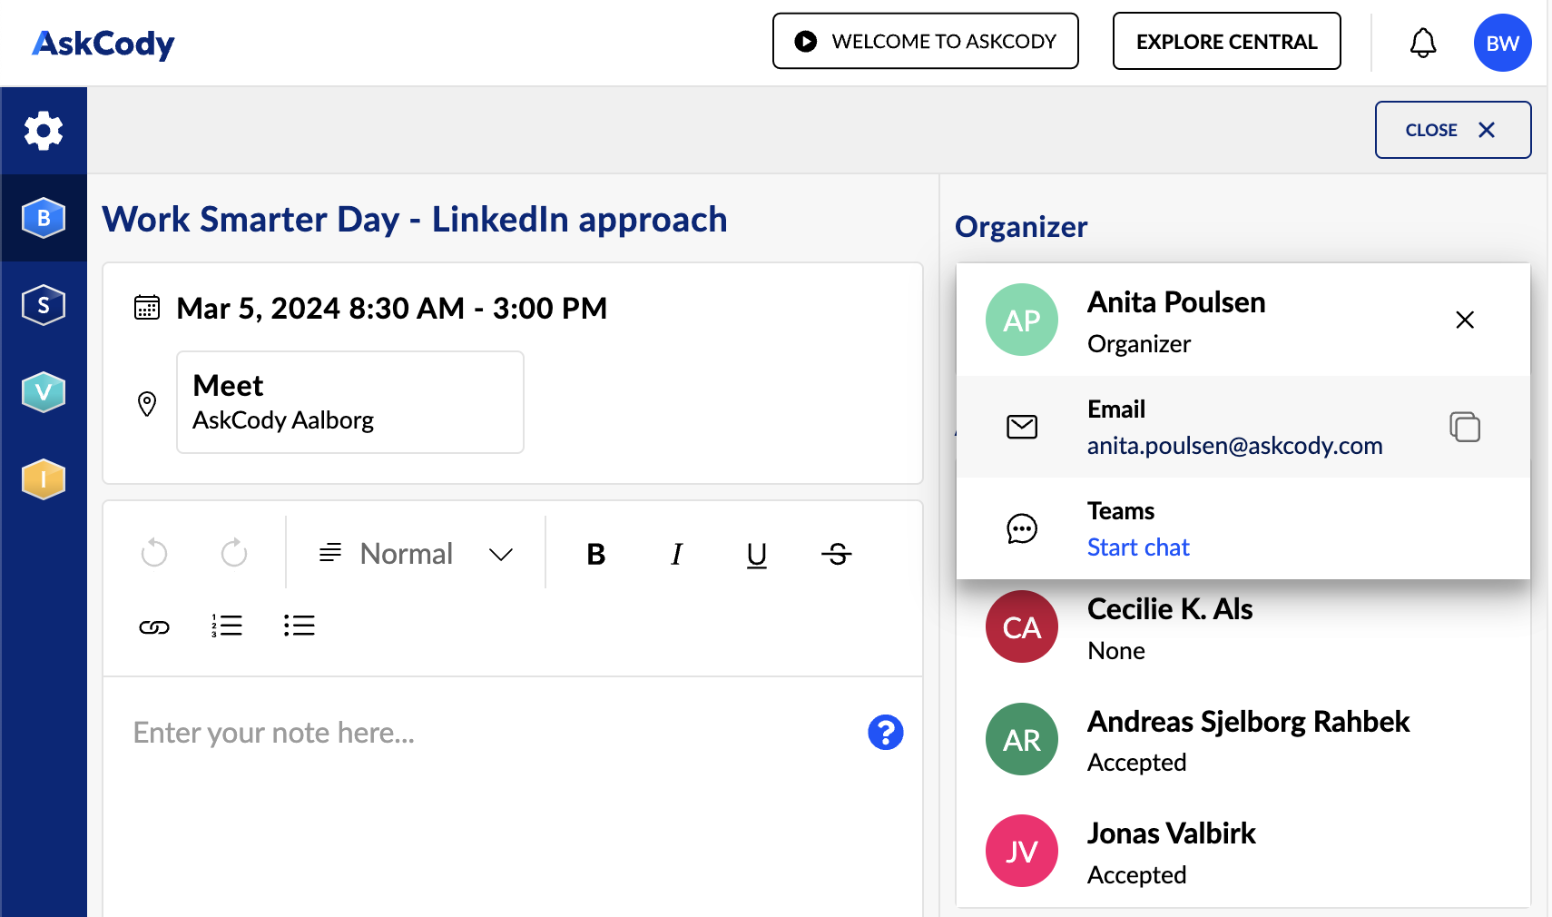Viewport: 1552px width, 917px height.
Task: Click the location pin icon
Action: click(147, 403)
